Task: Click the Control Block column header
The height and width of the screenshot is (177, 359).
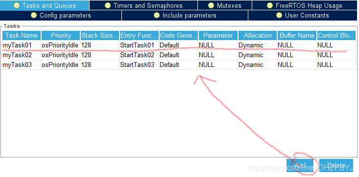Action: click(x=336, y=35)
